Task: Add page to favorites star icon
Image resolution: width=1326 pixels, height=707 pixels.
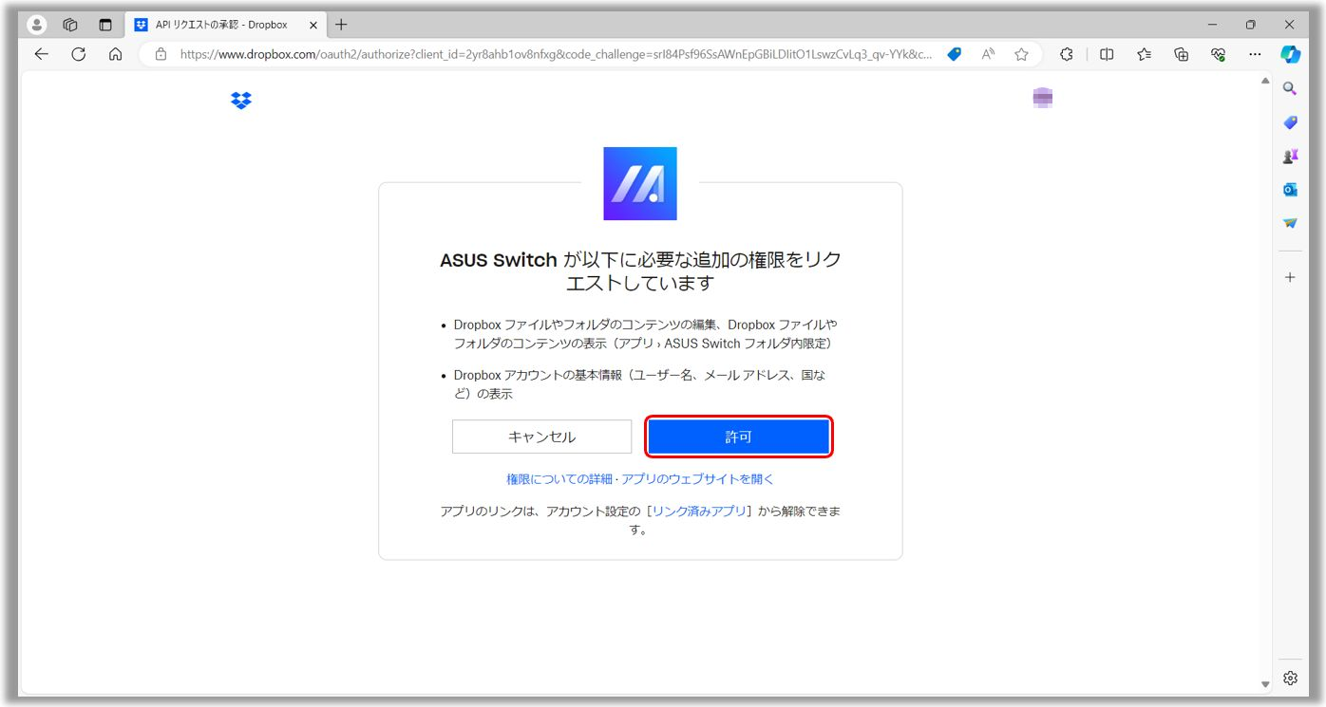Action: point(1021,54)
